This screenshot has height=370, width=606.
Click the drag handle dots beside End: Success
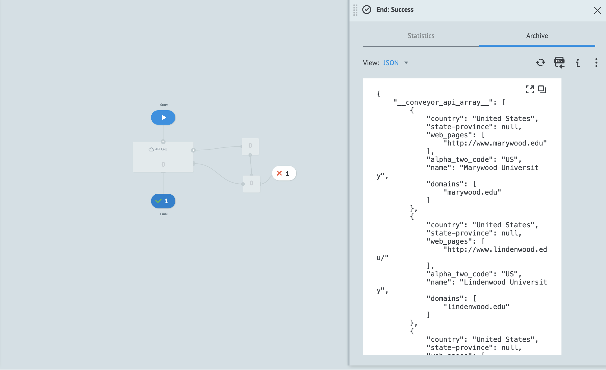[x=355, y=10]
